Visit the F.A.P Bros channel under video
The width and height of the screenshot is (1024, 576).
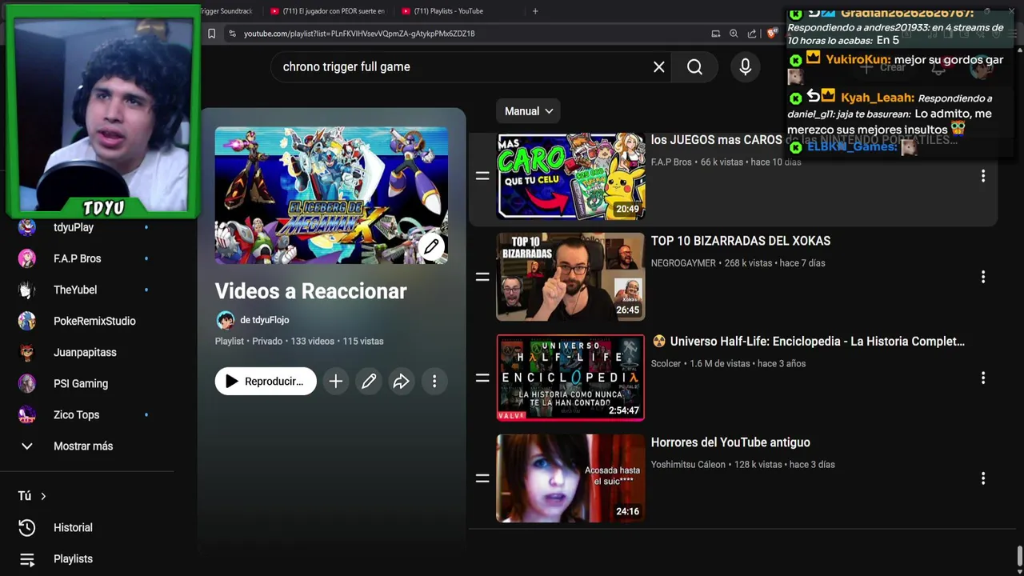[x=671, y=162]
